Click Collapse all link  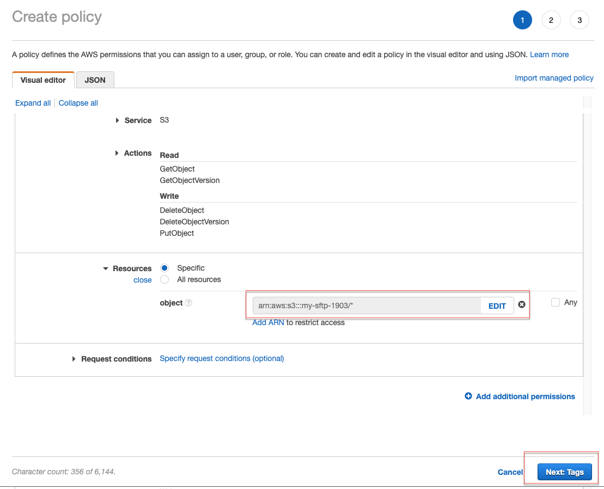click(x=78, y=103)
